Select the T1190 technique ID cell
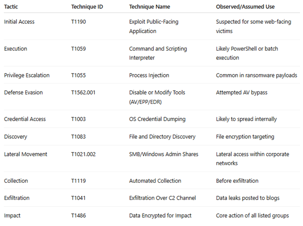This screenshot has height=226, width=303. tap(79, 22)
